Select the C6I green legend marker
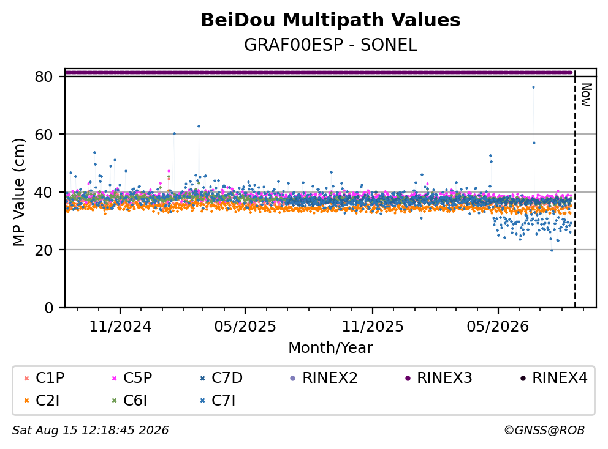This screenshot has height=449, width=608. coord(114,401)
